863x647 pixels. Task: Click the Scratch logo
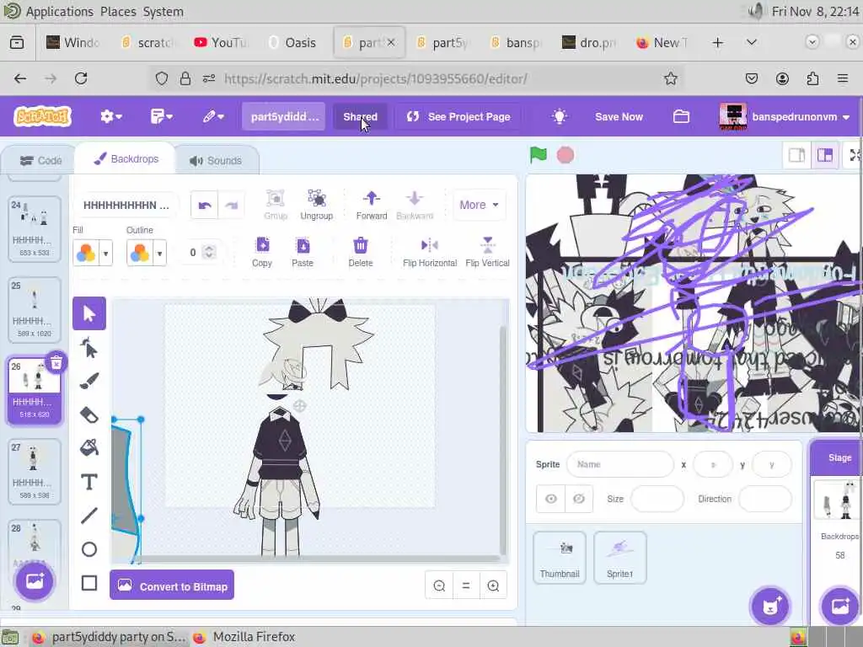42,116
